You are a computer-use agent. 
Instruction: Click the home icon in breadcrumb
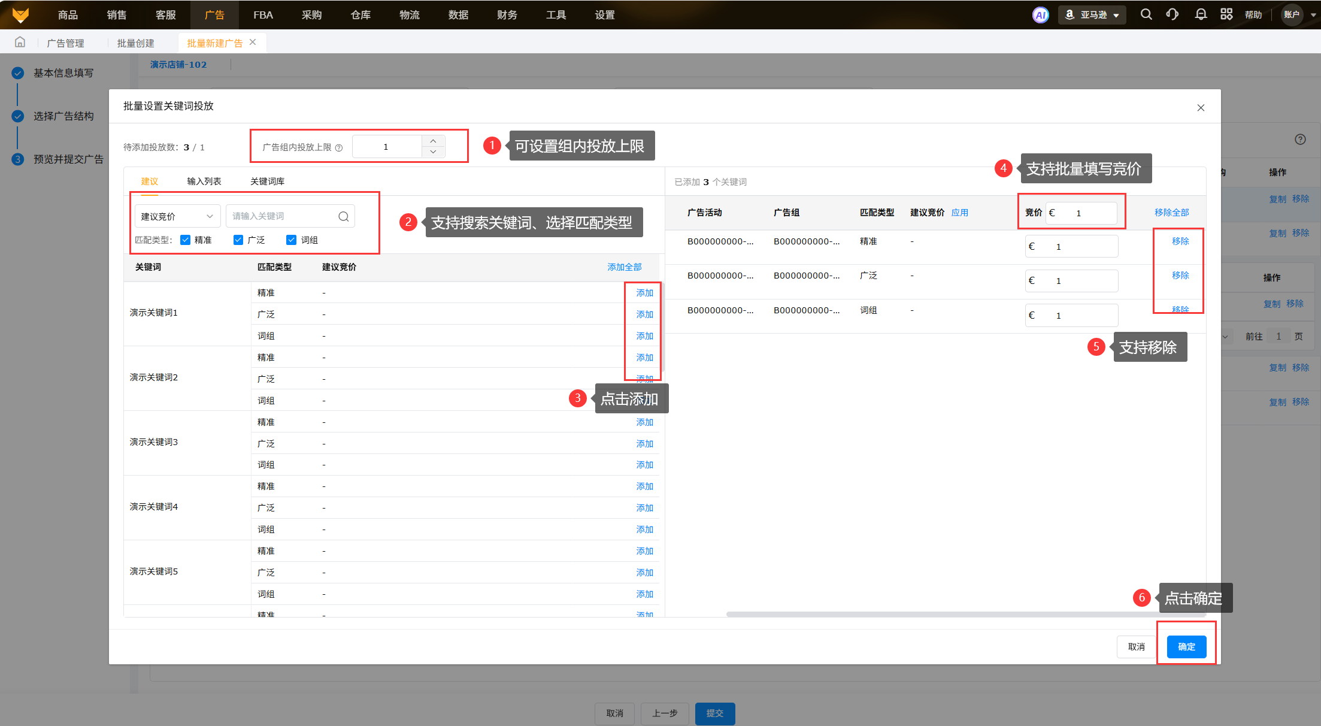(20, 42)
